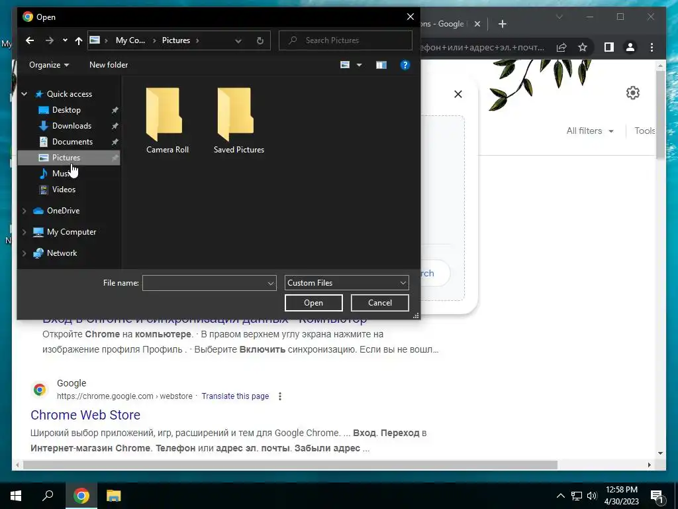Viewport: 678px width, 509px height.
Task: Click the page's horizontal scrollbar
Action: tap(290, 465)
